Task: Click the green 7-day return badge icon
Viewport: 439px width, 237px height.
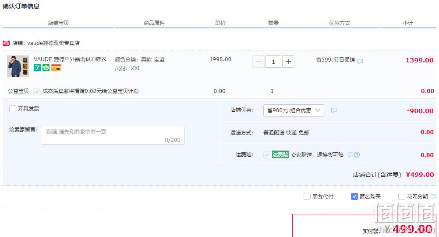Action: [37, 68]
